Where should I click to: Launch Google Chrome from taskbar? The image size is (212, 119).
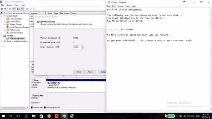(49, 116)
